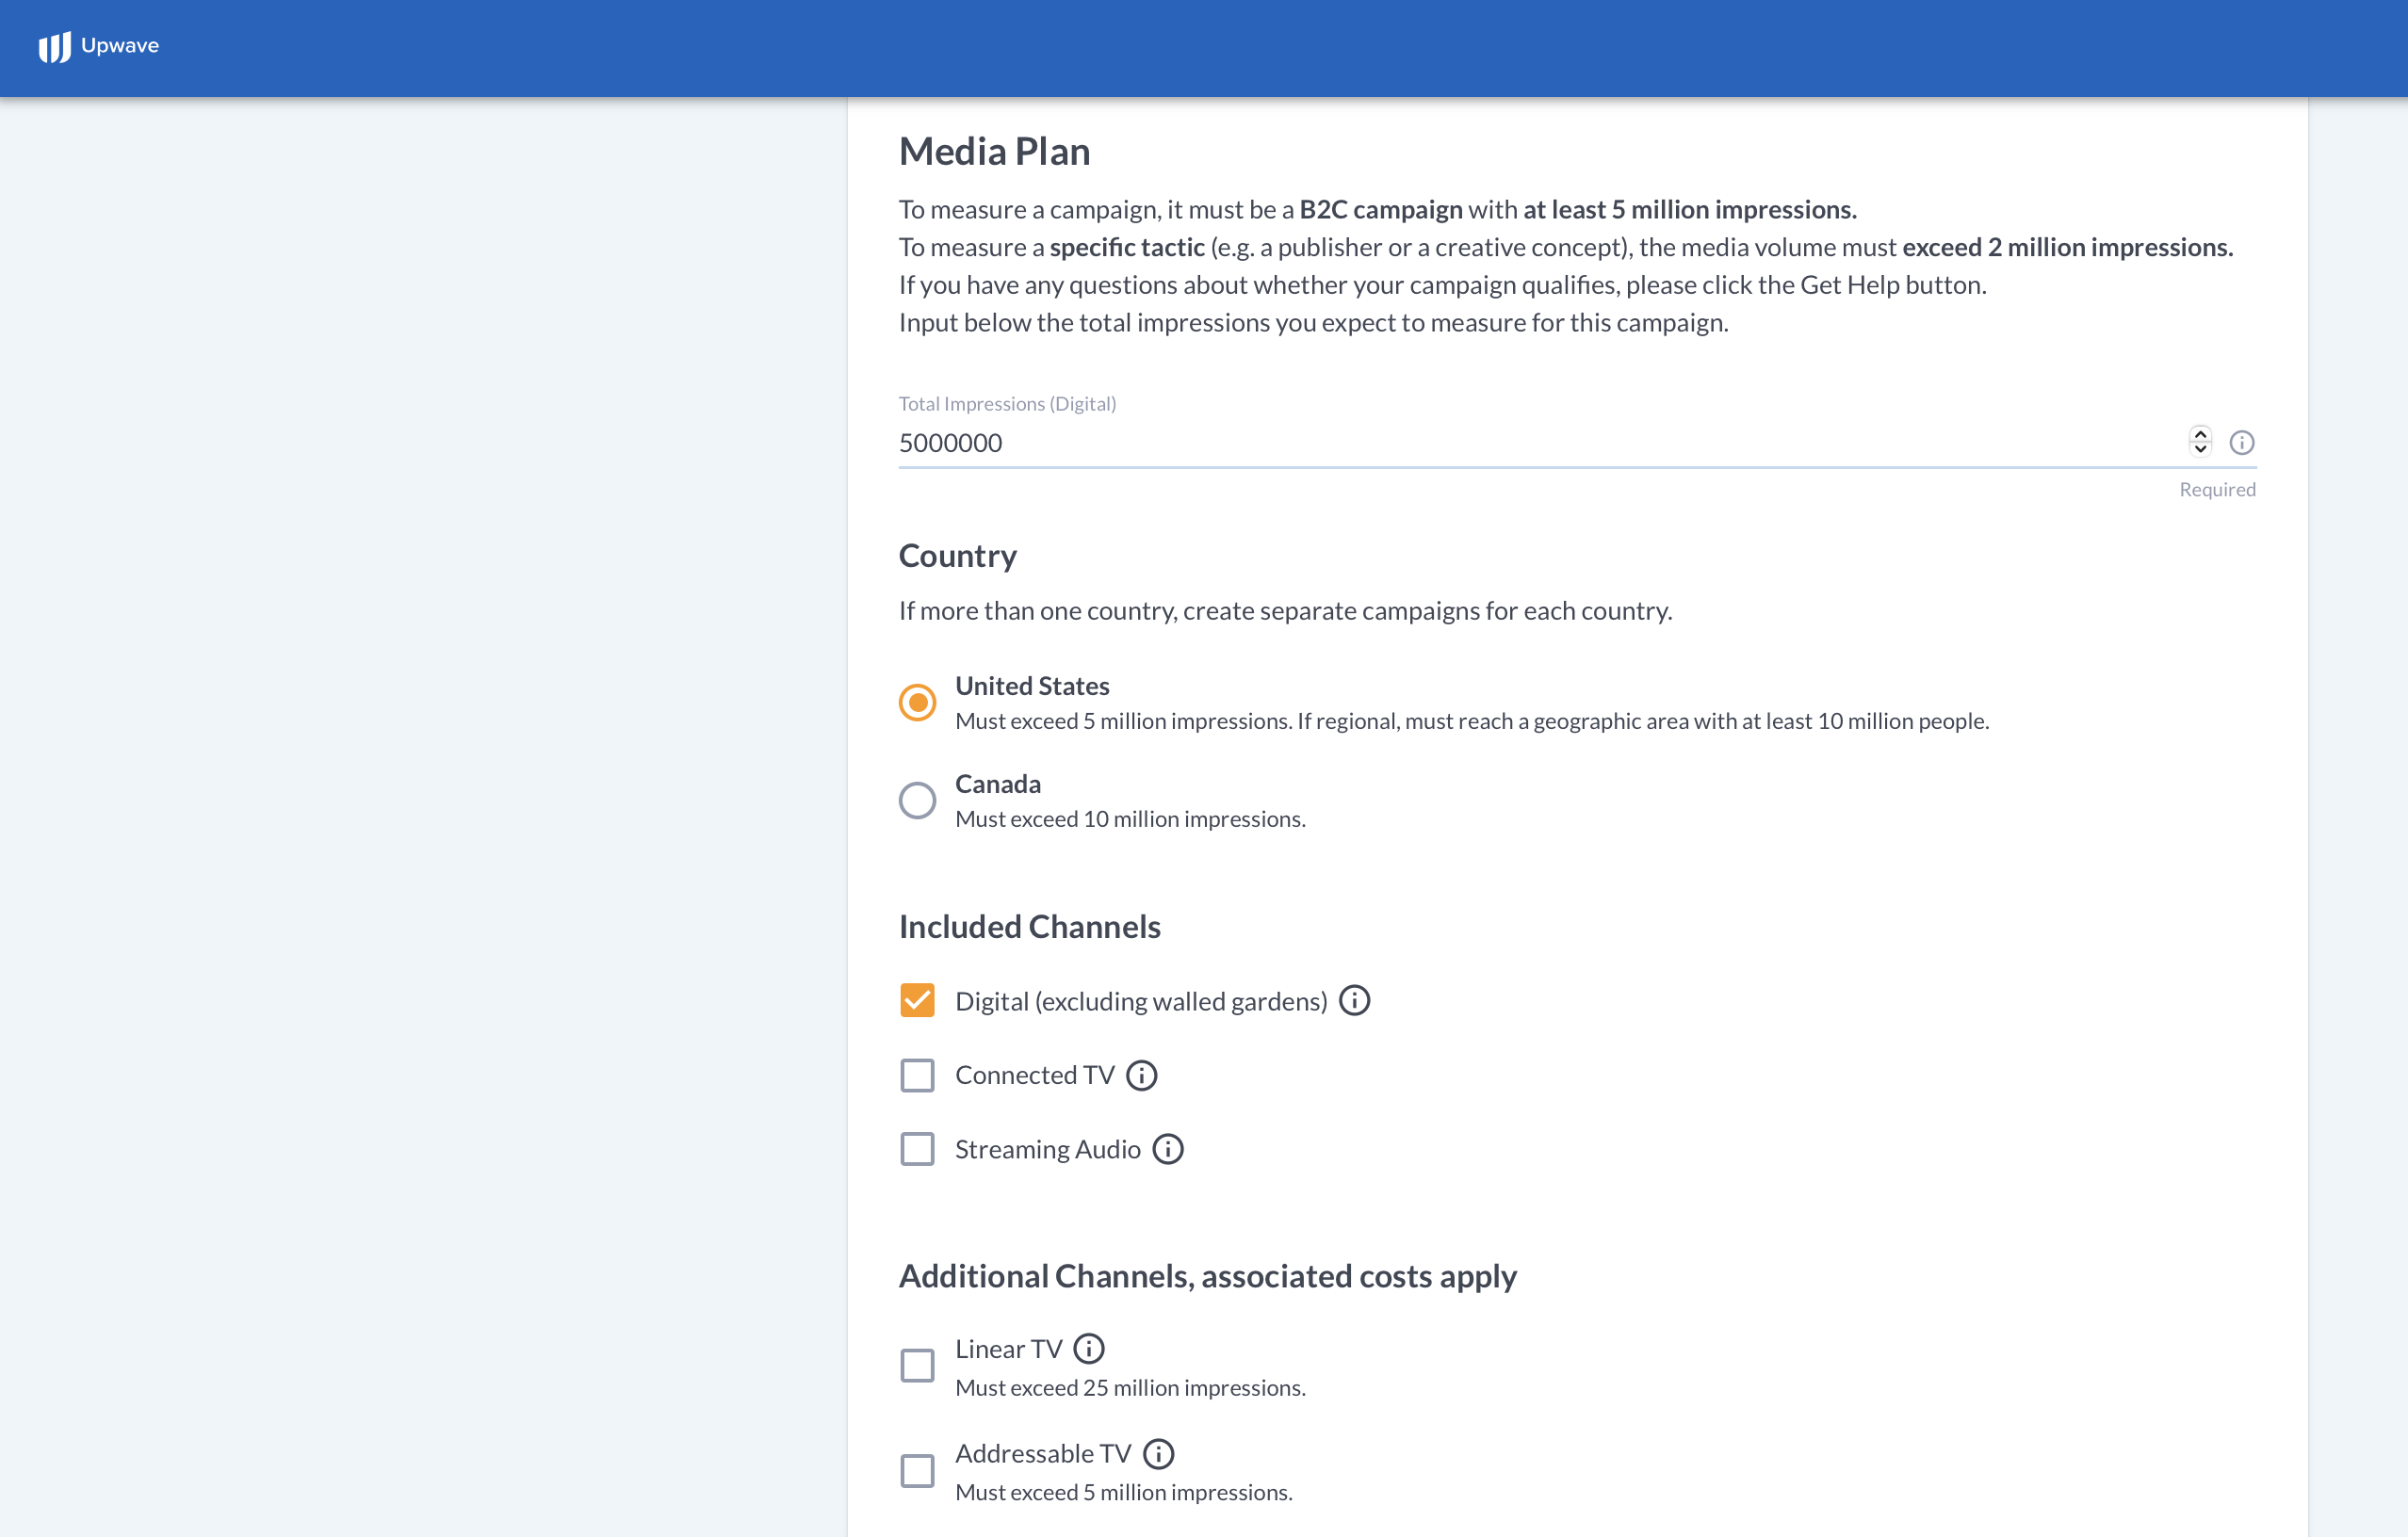Check the Addressable TV channel checkbox
The image size is (2408, 1537).
[917, 1471]
